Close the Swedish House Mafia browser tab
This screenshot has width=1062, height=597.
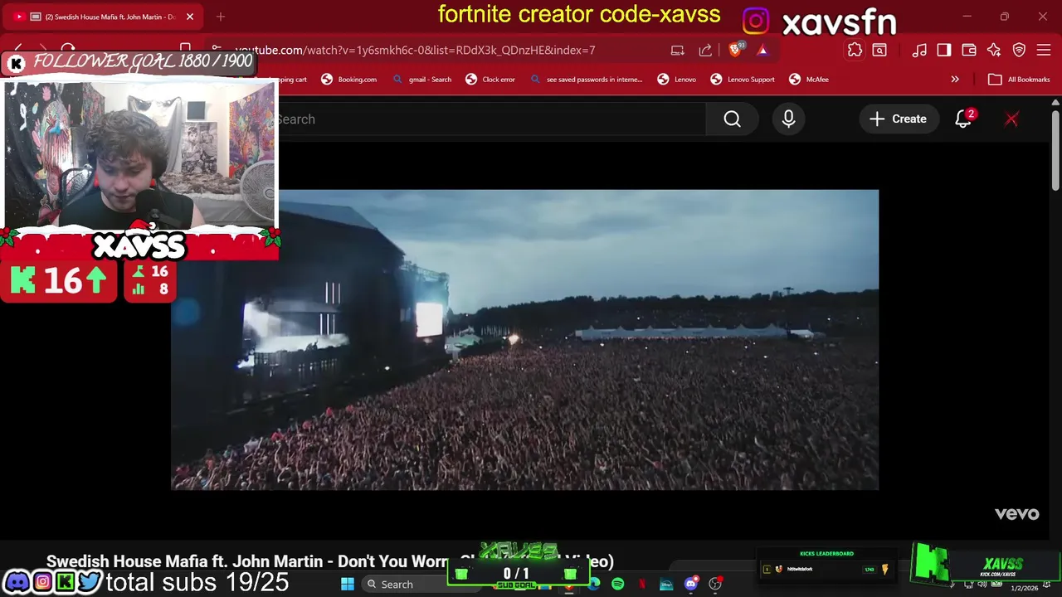pos(189,17)
